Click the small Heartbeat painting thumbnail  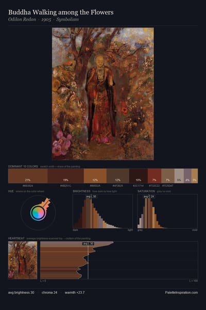(x=23, y=260)
